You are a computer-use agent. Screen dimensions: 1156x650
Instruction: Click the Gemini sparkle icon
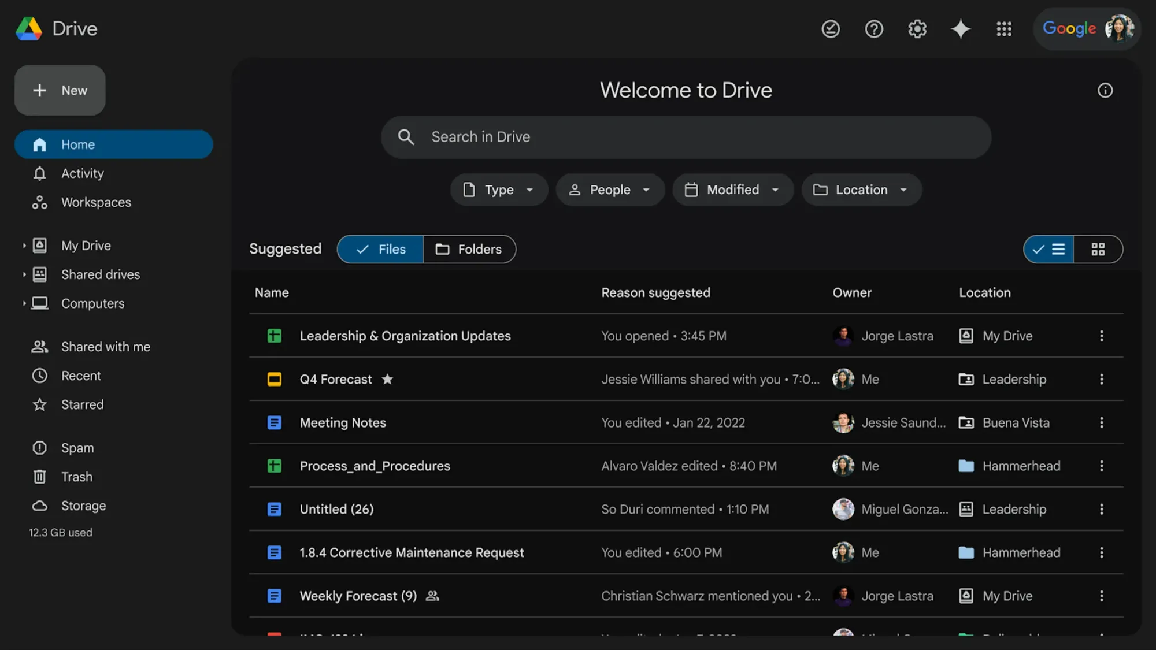point(961,29)
